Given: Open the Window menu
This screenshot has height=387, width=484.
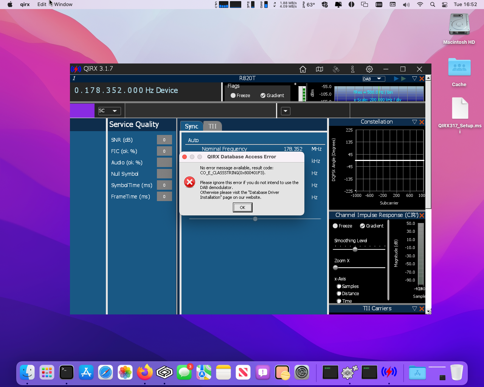Looking at the screenshot, I should (x=63, y=5).
